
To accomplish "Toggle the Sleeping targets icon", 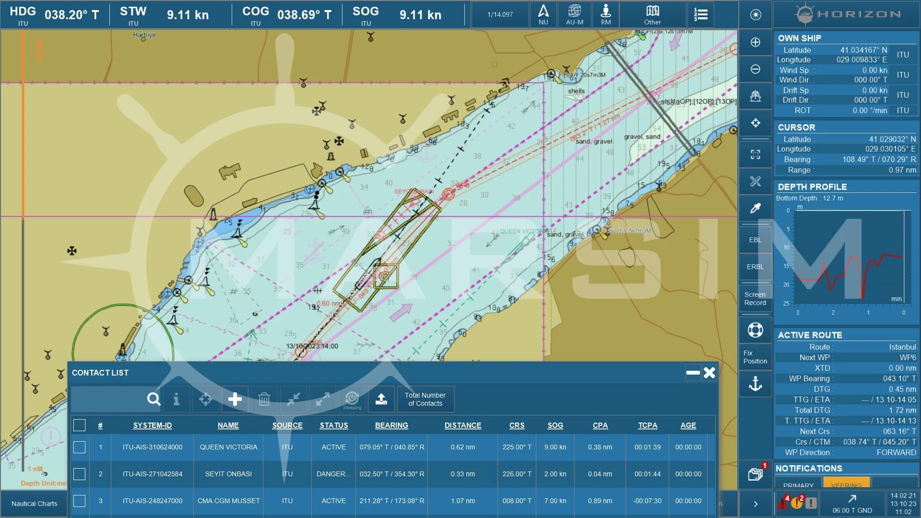I will 352,399.
